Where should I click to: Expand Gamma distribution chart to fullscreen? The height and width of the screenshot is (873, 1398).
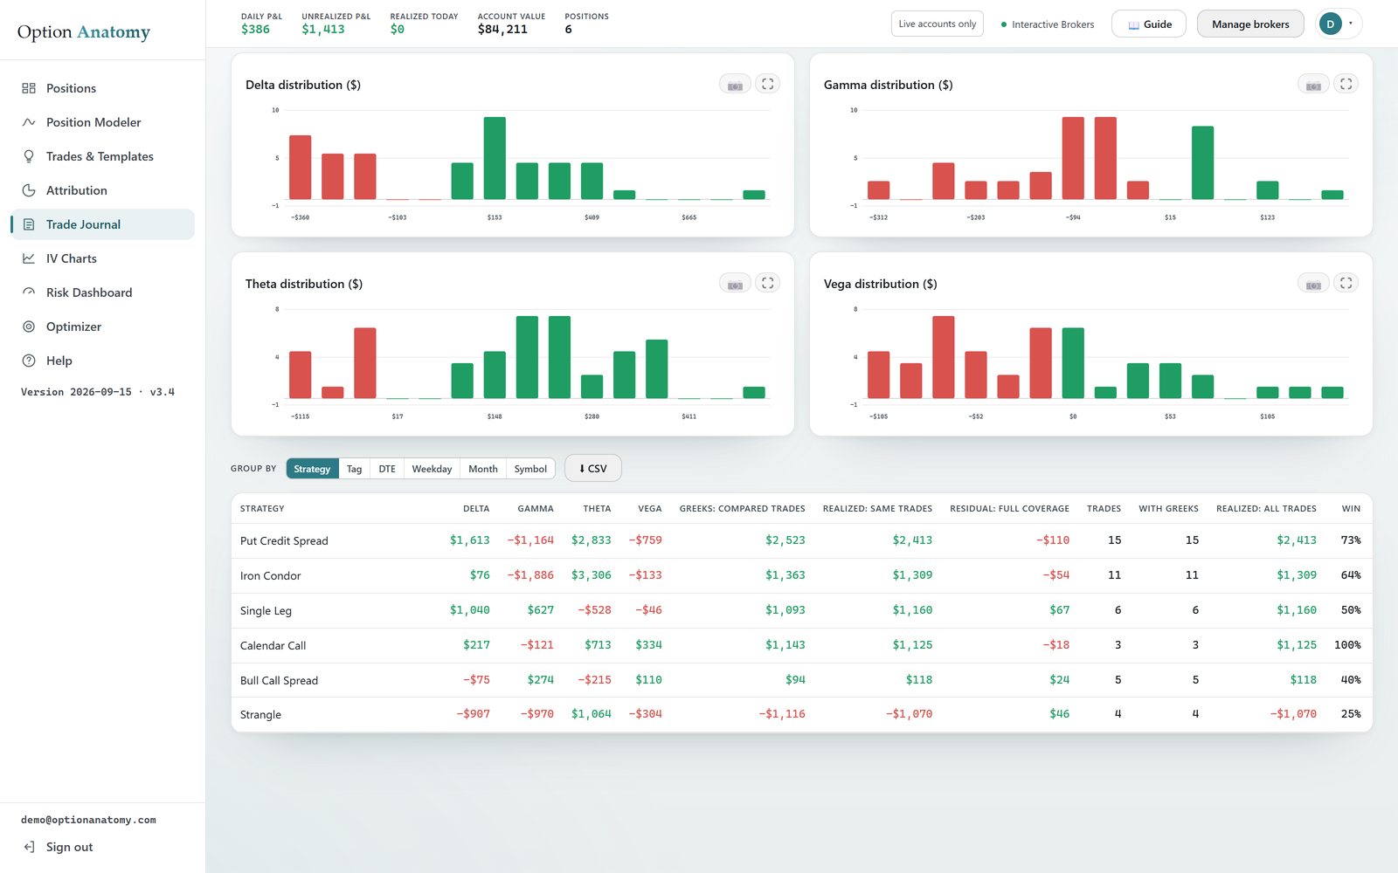coord(1346,84)
